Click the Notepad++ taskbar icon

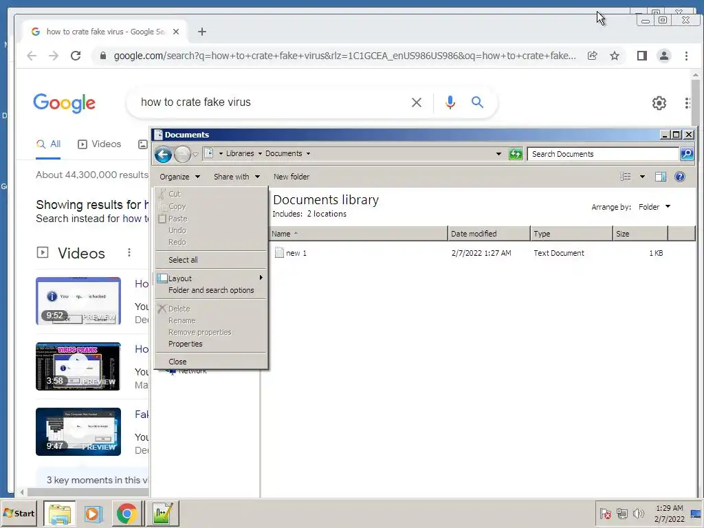tap(162, 514)
